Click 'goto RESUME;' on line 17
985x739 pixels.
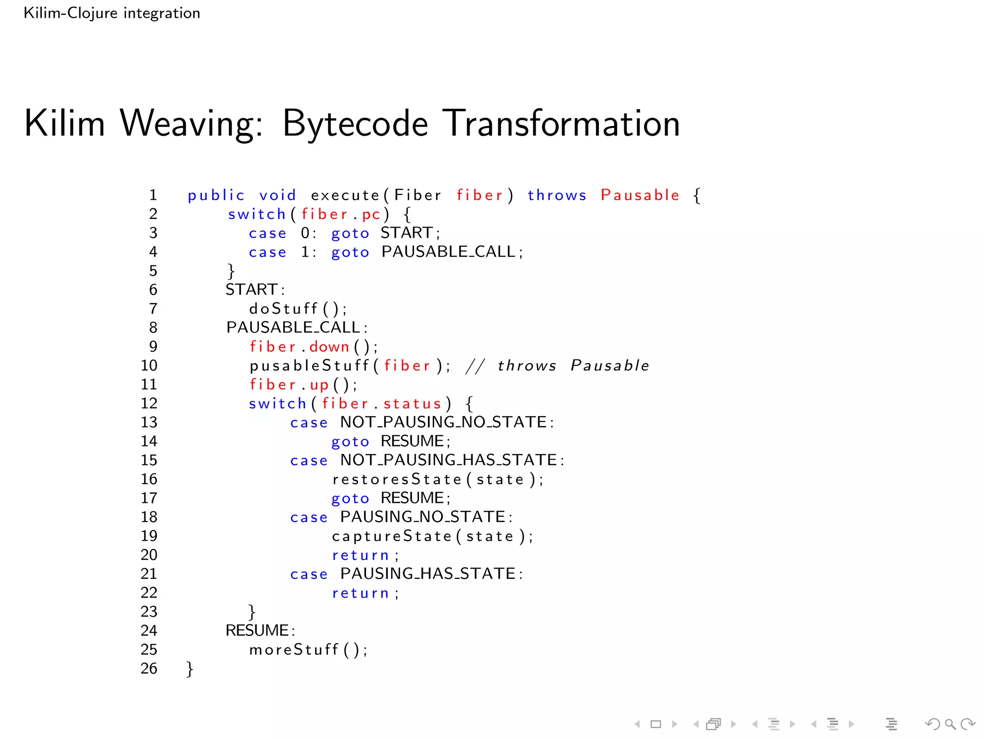pos(391,498)
